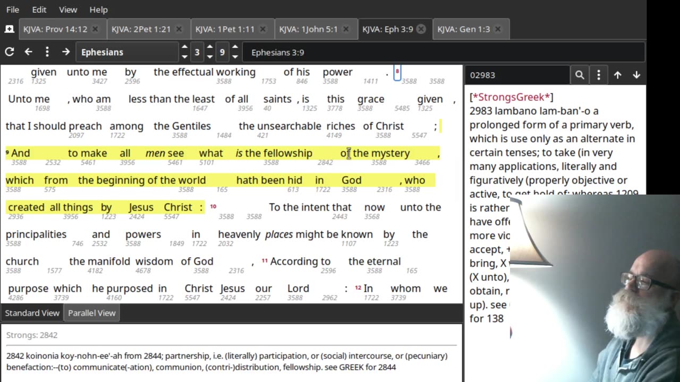Switch to the KJVA: 1John 5:1 tab
The width and height of the screenshot is (680, 382).
click(x=308, y=29)
